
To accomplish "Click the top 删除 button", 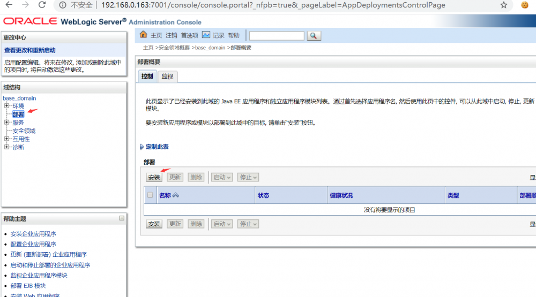I will pos(196,177).
